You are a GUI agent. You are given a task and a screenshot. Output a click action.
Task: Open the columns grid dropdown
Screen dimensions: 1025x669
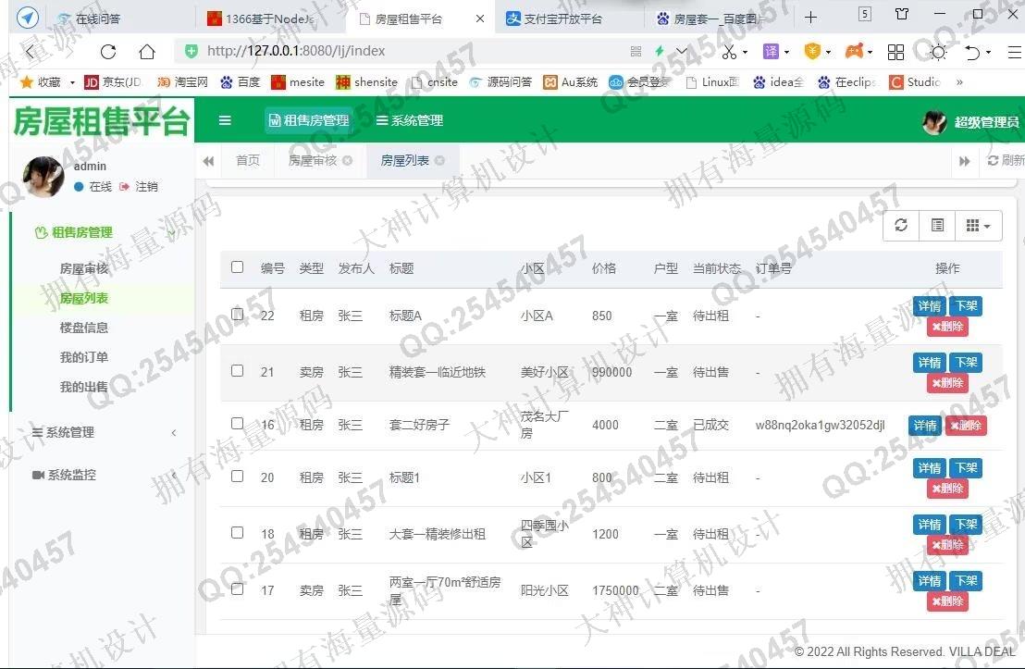[x=977, y=226]
